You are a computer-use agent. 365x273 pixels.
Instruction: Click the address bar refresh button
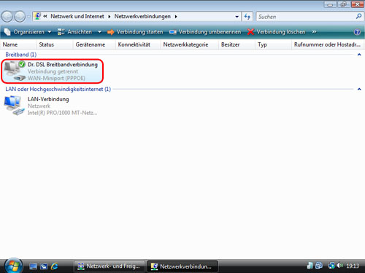click(247, 17)
